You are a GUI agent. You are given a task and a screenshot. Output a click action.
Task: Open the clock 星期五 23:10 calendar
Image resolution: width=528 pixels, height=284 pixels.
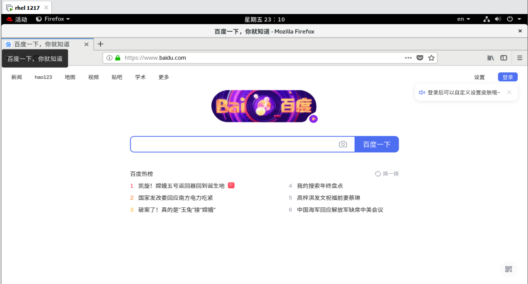(x=264, y=20)
